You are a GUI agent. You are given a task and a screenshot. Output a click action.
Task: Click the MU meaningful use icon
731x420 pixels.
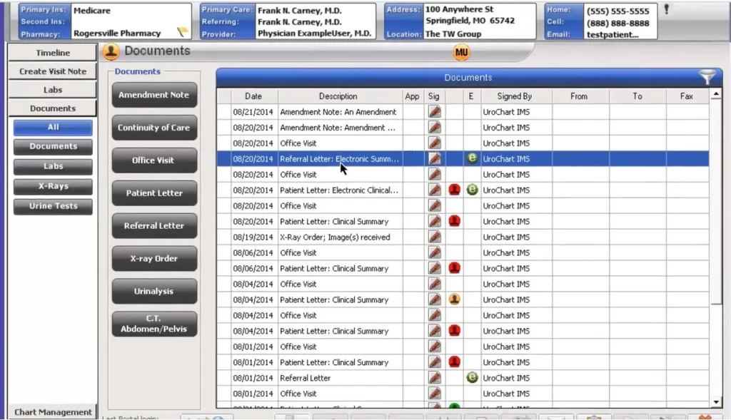tap(461, 51)
